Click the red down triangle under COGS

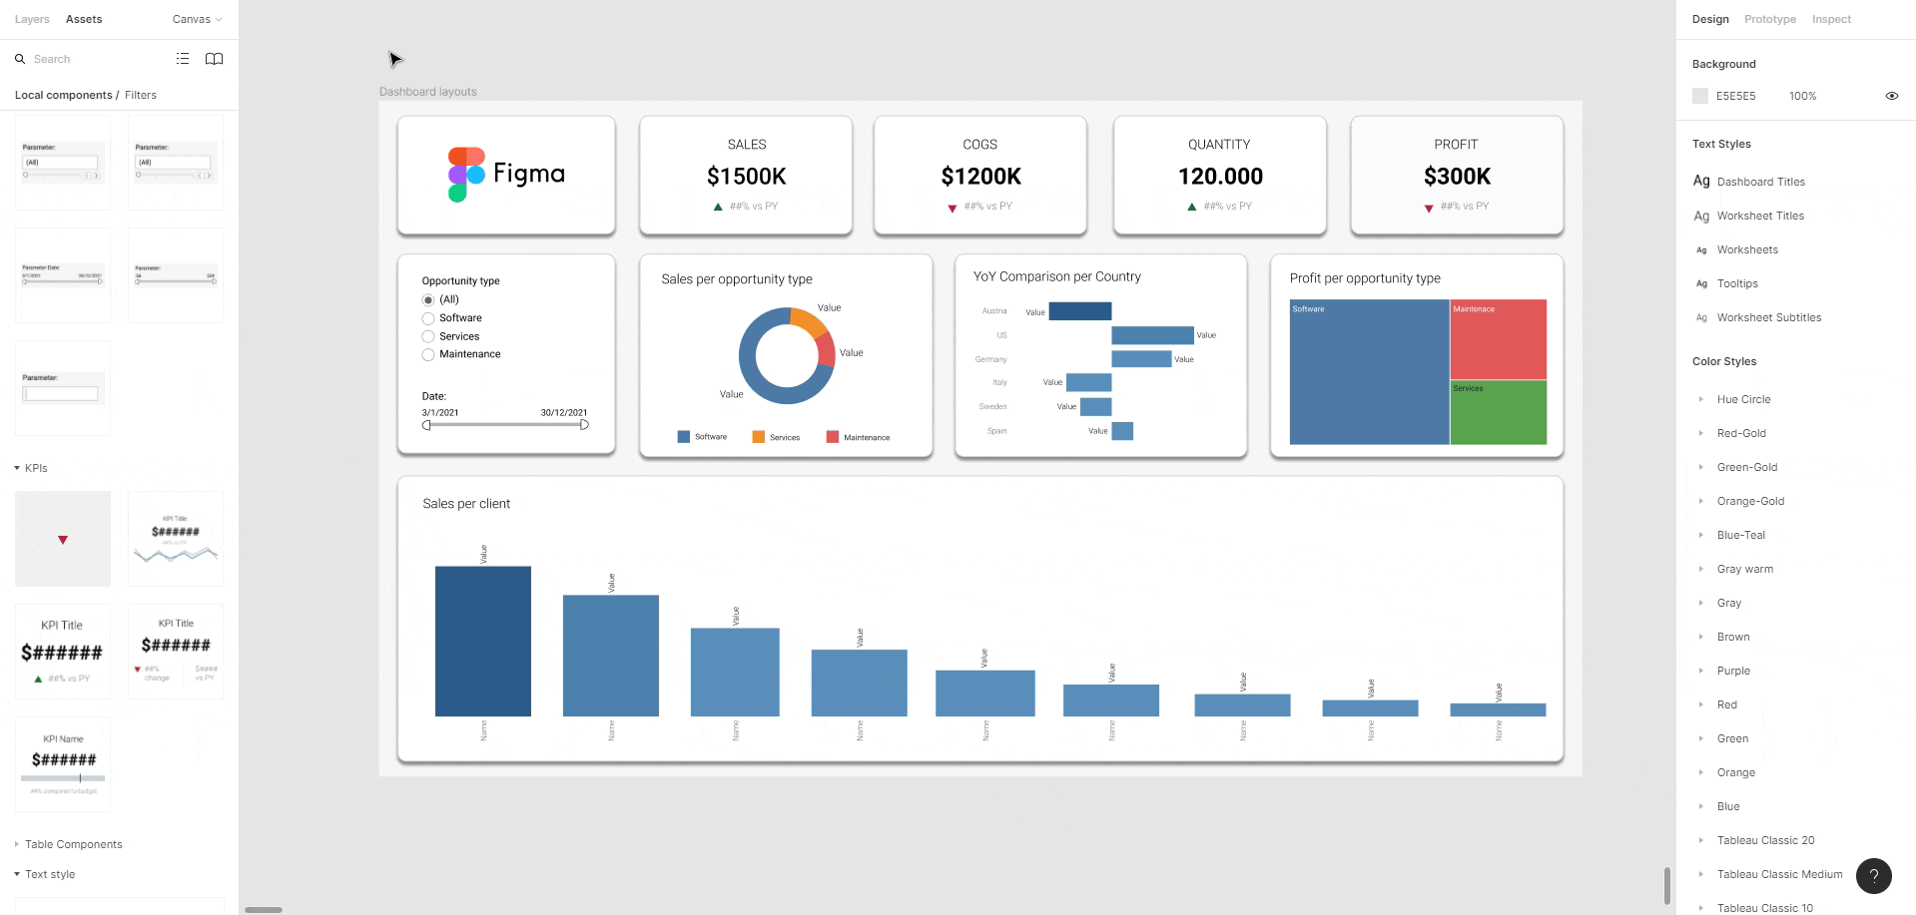(953, 209)
